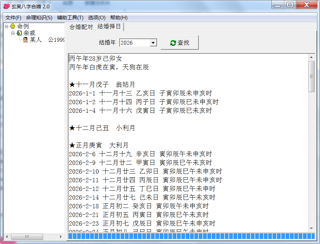
Task: Click the heading ★十一月戊子 翁姑月
Action: 102,85
